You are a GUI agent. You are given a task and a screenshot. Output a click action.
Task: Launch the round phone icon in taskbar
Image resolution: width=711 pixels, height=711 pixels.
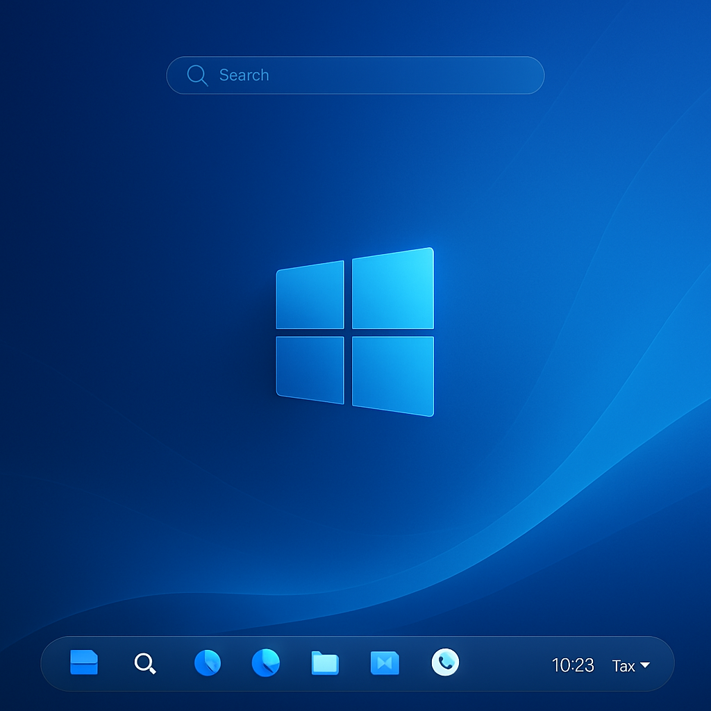tap(445, 662)
